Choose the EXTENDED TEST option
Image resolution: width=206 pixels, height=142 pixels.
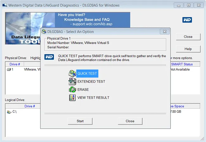coord(91,81)
